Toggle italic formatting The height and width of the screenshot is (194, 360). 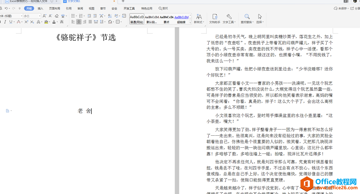pyautogui.click(x=5, y=22)
